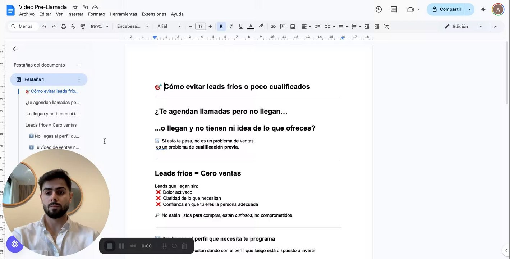This screenshot has height=259, width=510.
Task: View the cloud save status icon
Action: pos(95,7)
